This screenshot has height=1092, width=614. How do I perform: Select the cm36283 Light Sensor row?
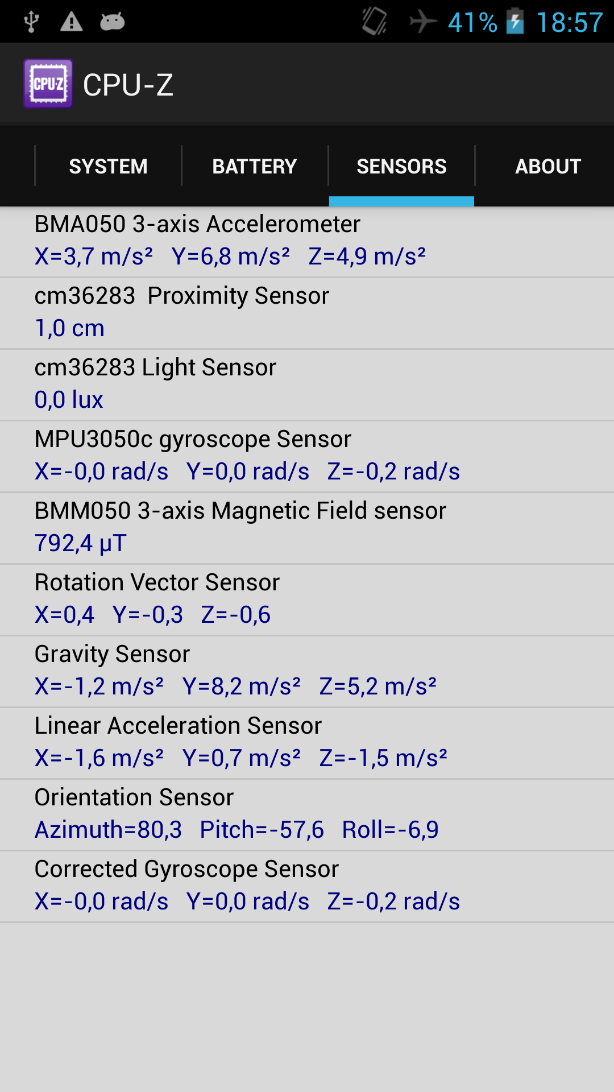coord(307,385)
